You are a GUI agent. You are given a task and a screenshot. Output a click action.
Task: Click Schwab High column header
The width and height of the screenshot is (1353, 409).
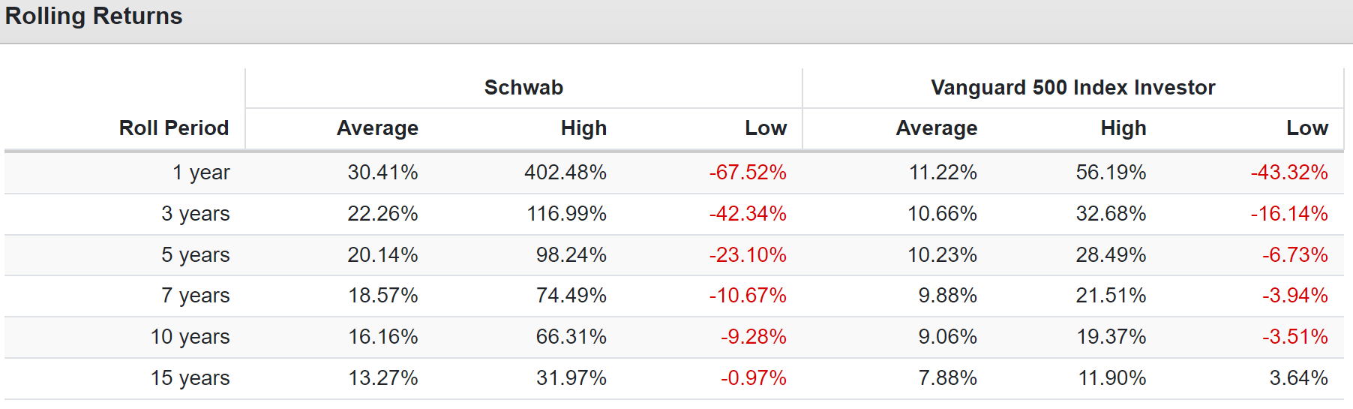(583, 128)
